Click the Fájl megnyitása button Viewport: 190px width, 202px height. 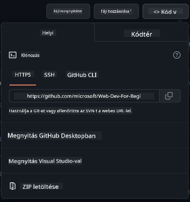point(68,11)
